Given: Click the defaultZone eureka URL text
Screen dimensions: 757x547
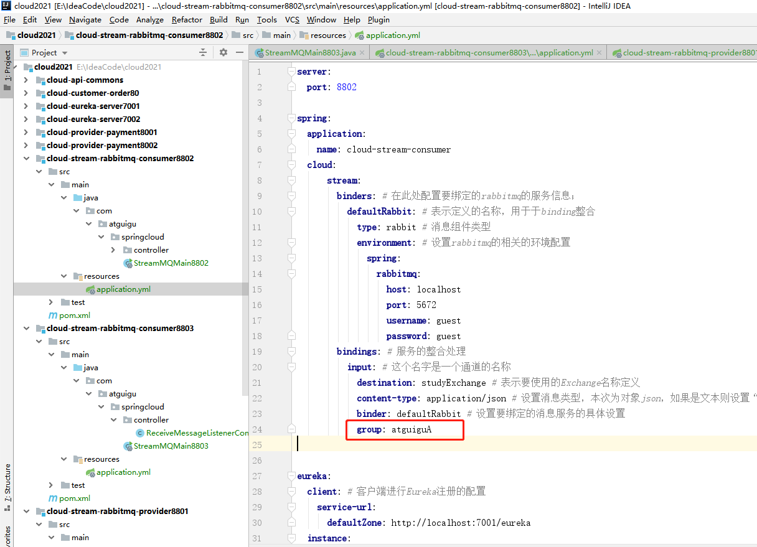Looking at the screenshot, I should click(x=461, y=523).
